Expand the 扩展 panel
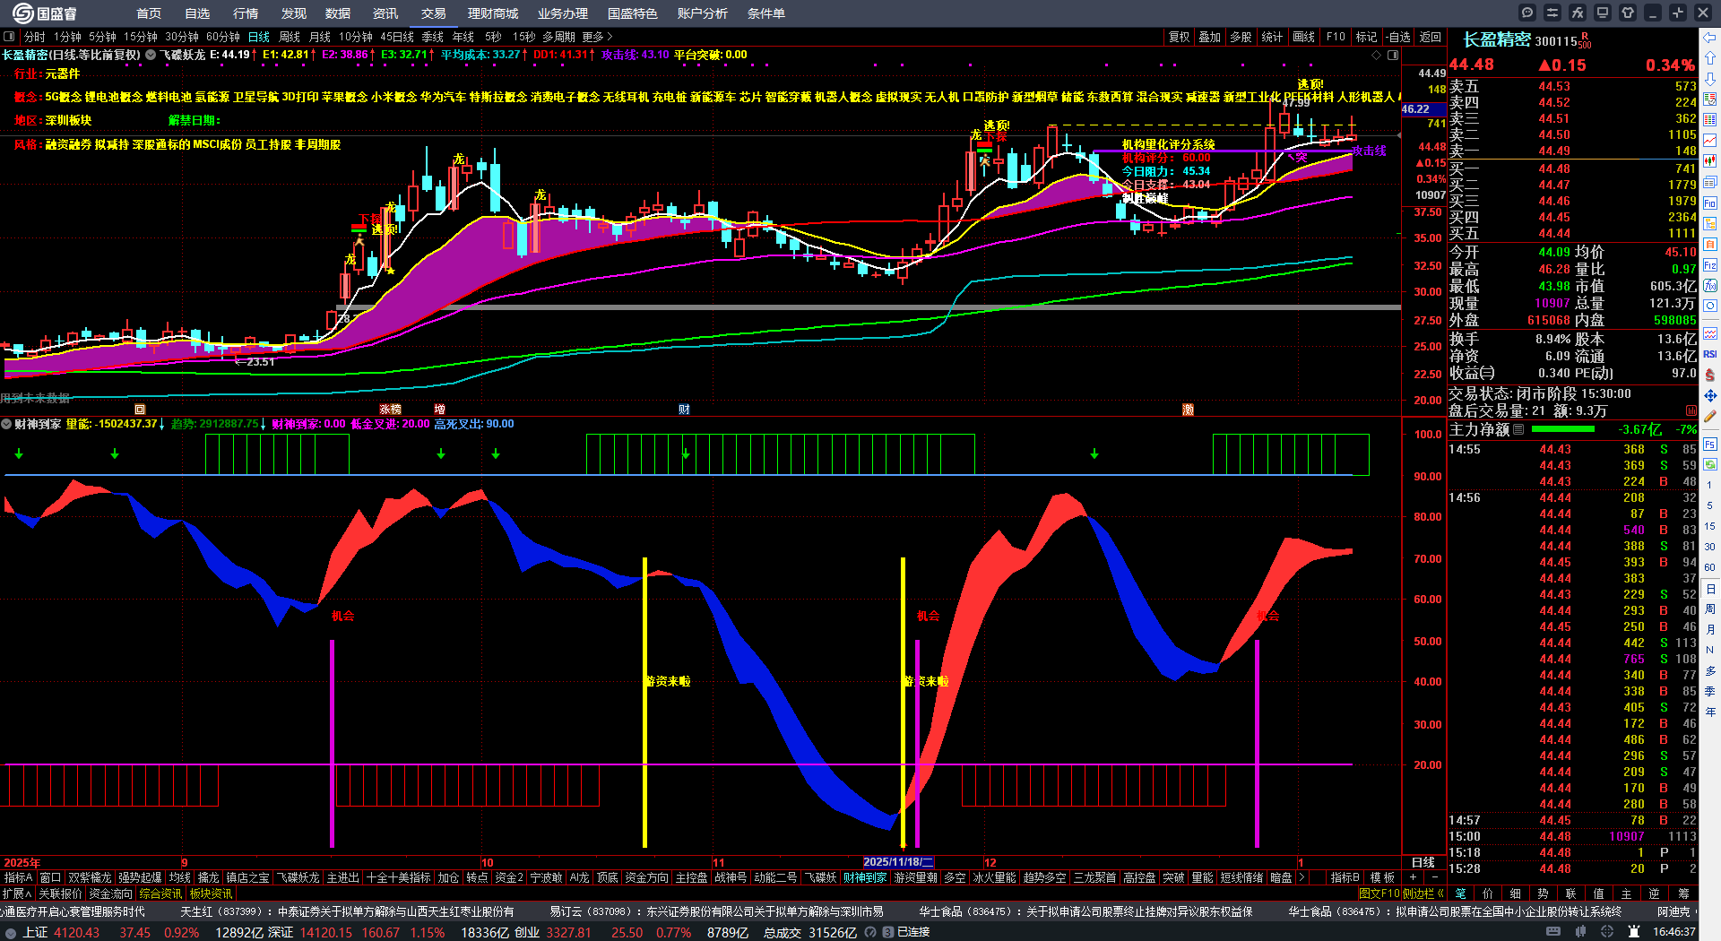 click(17, 894)
